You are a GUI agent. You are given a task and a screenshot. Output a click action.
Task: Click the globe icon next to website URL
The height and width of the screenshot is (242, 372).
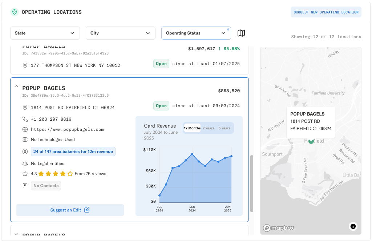pos(25,129)
